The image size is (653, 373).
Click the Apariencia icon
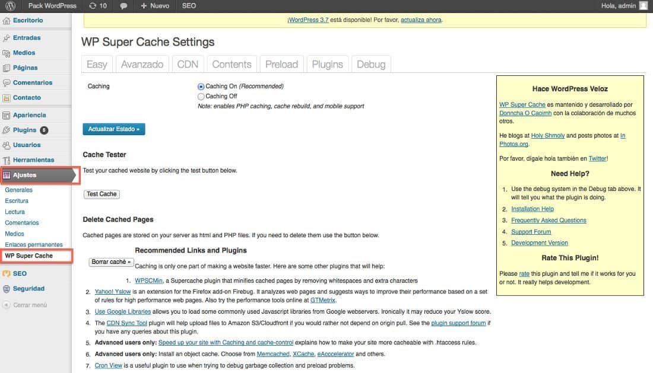(7, 116)
